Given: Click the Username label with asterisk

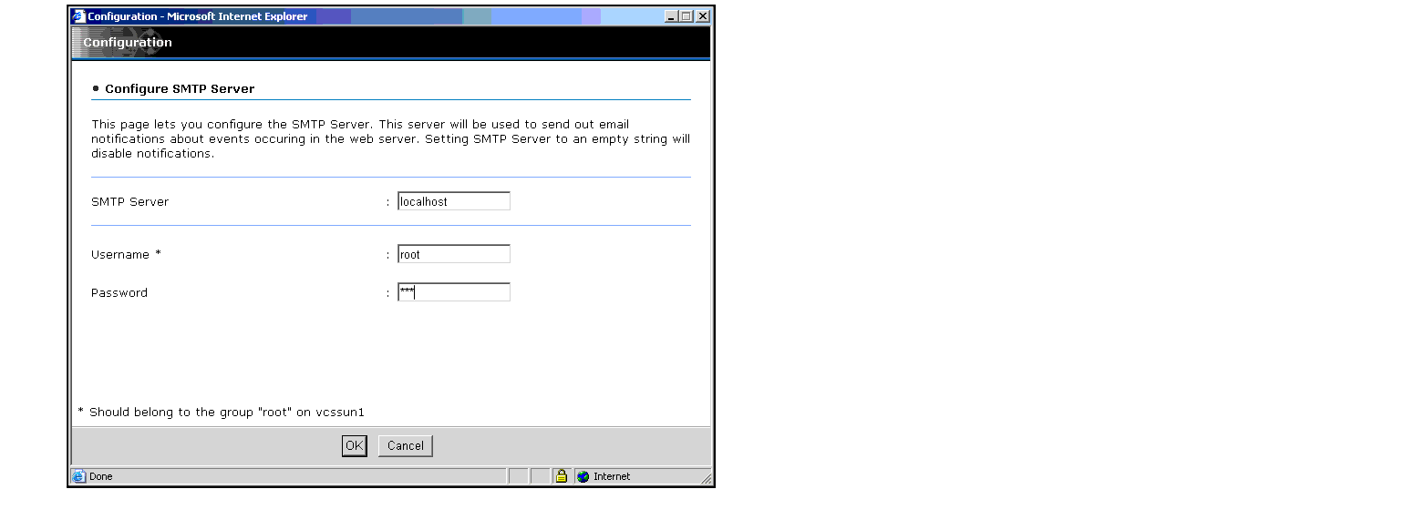Looking at the screenshot, I should coord(126,255).
